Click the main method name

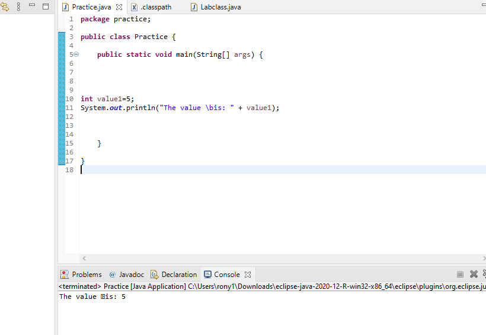click(x=184, y=54)
